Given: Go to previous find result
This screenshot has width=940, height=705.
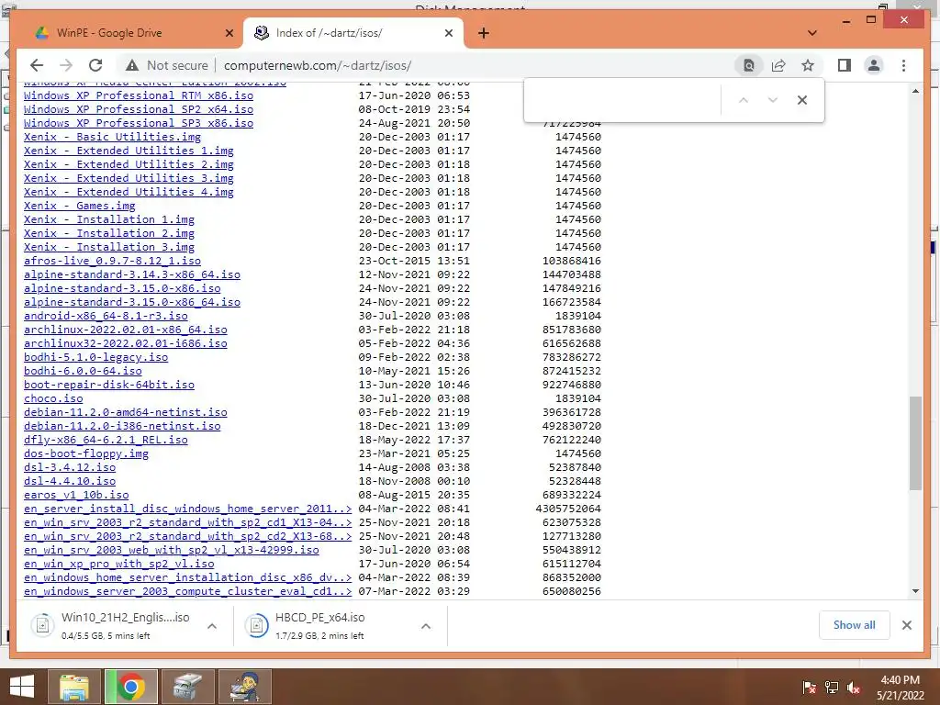Looking at the screenshot, I should (x=744, y=100).
